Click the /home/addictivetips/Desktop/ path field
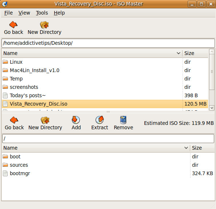 108,43
